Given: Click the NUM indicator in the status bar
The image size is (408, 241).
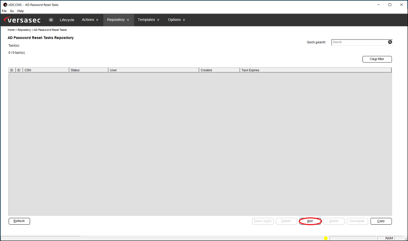Looking at the screenshot, I should [x=389, y=238].
